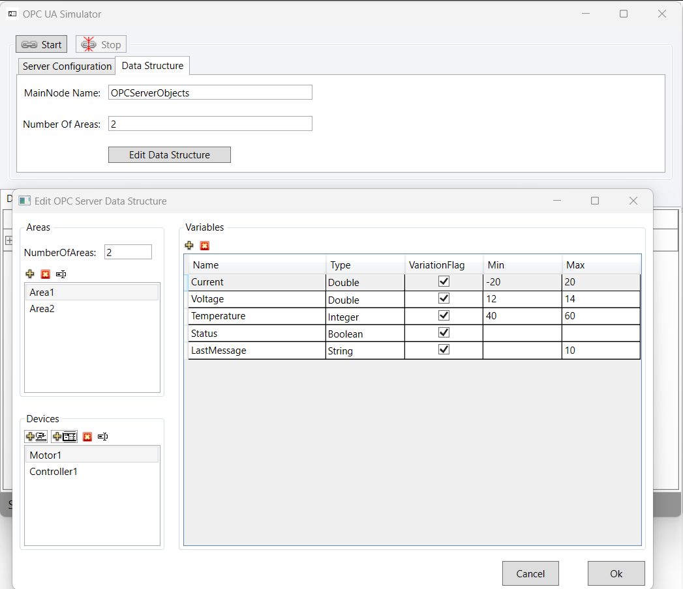Add a new area with the plus icon
The height and width of the screenshot is (589, 683).
pos(30,274)
